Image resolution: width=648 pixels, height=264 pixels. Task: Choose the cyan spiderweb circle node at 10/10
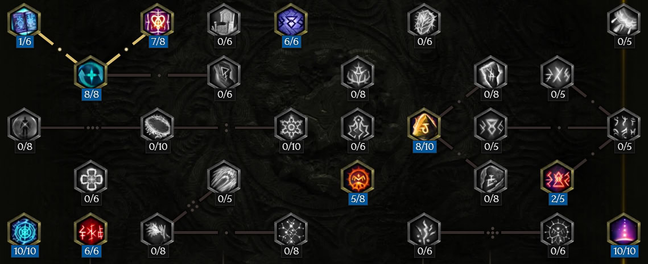pos(24,230)
